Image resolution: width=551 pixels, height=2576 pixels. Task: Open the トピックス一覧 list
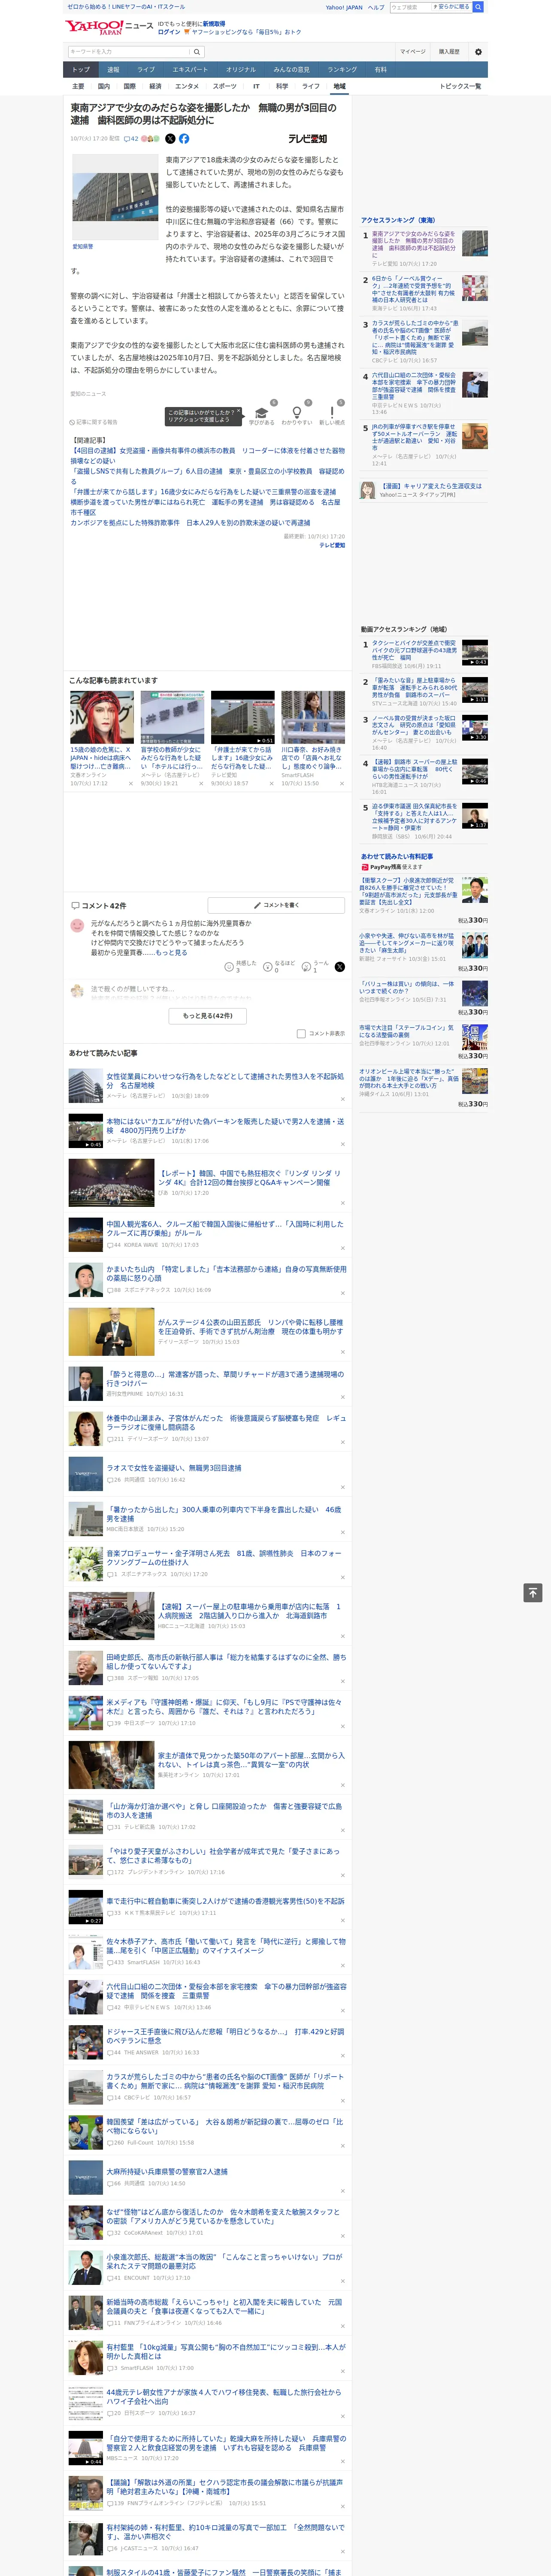click(x=460, y=86)
